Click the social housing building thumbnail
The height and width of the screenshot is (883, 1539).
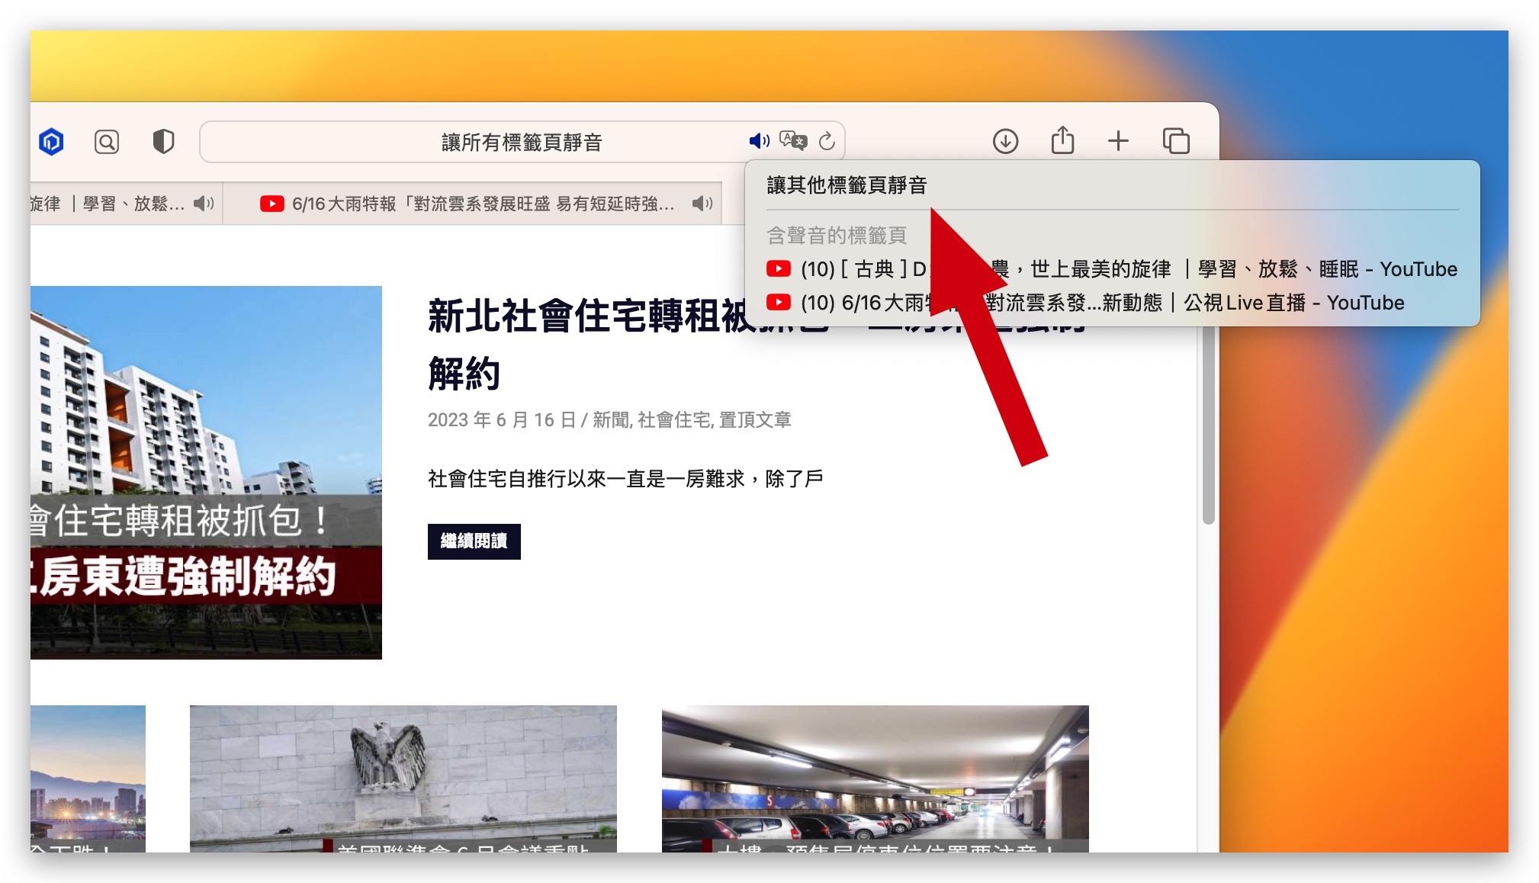(206, 473)
